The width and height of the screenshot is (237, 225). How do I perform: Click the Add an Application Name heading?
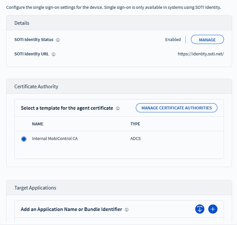click(x=71, y=209)
